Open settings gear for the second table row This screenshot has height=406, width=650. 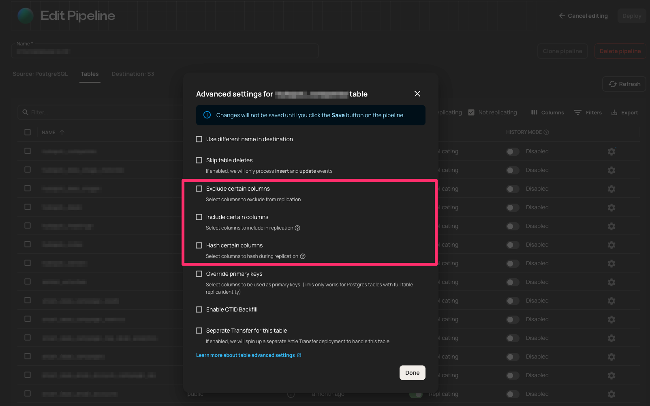point(612,170)
